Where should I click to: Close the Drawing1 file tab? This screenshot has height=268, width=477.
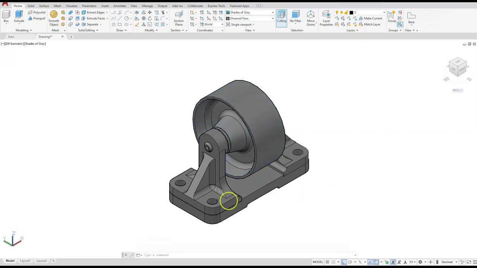pos(62,37)
